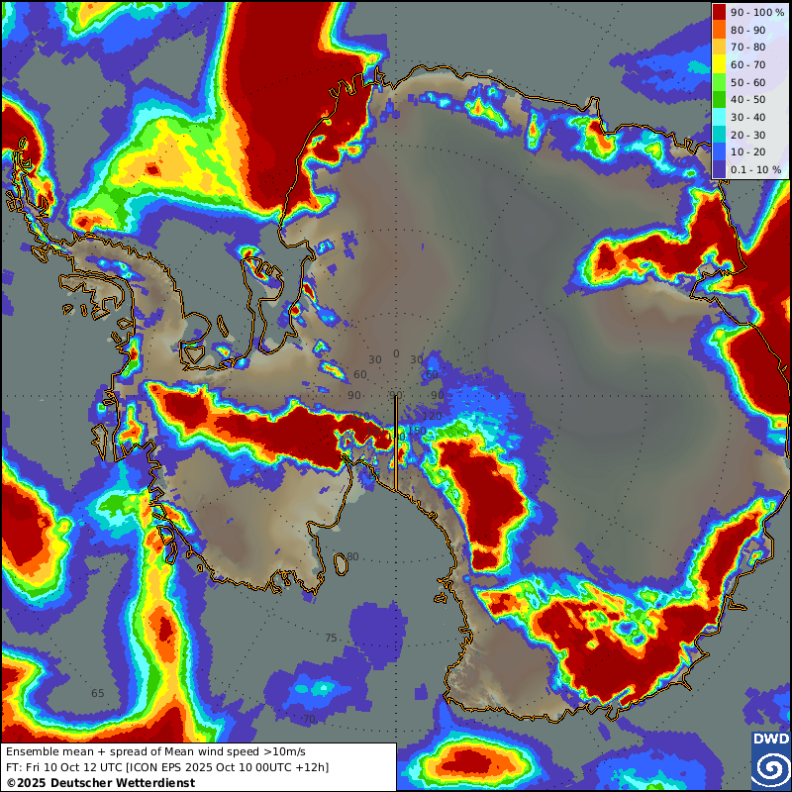Click the latitude label 65
Screen dimensions: 792x792
pos(97,693)
